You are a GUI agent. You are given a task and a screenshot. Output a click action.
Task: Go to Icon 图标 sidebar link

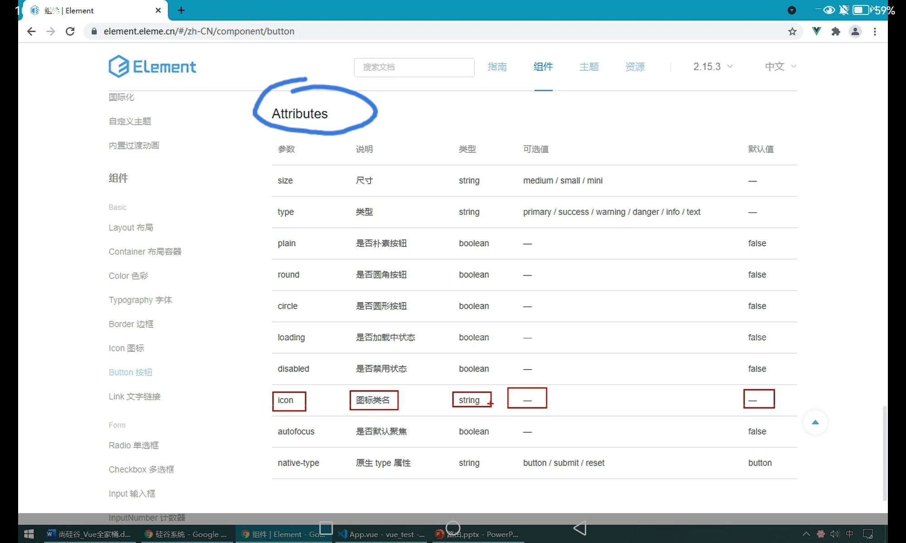pos(126,348)
